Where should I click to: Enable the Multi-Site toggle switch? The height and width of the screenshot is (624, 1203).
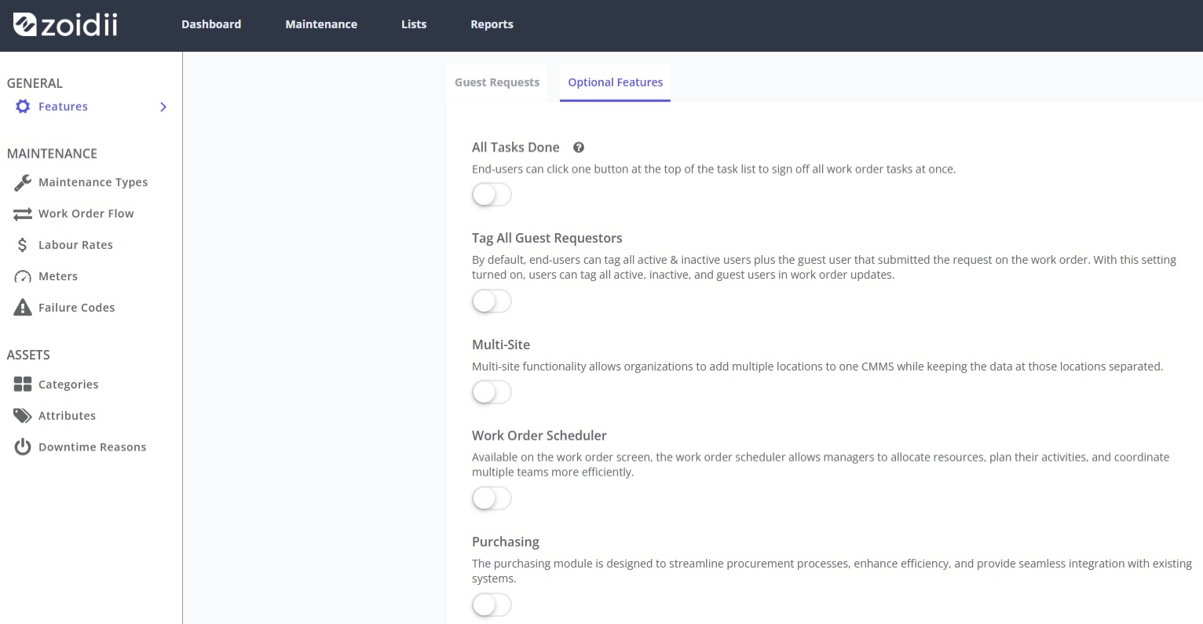click(x=492, y=392)
